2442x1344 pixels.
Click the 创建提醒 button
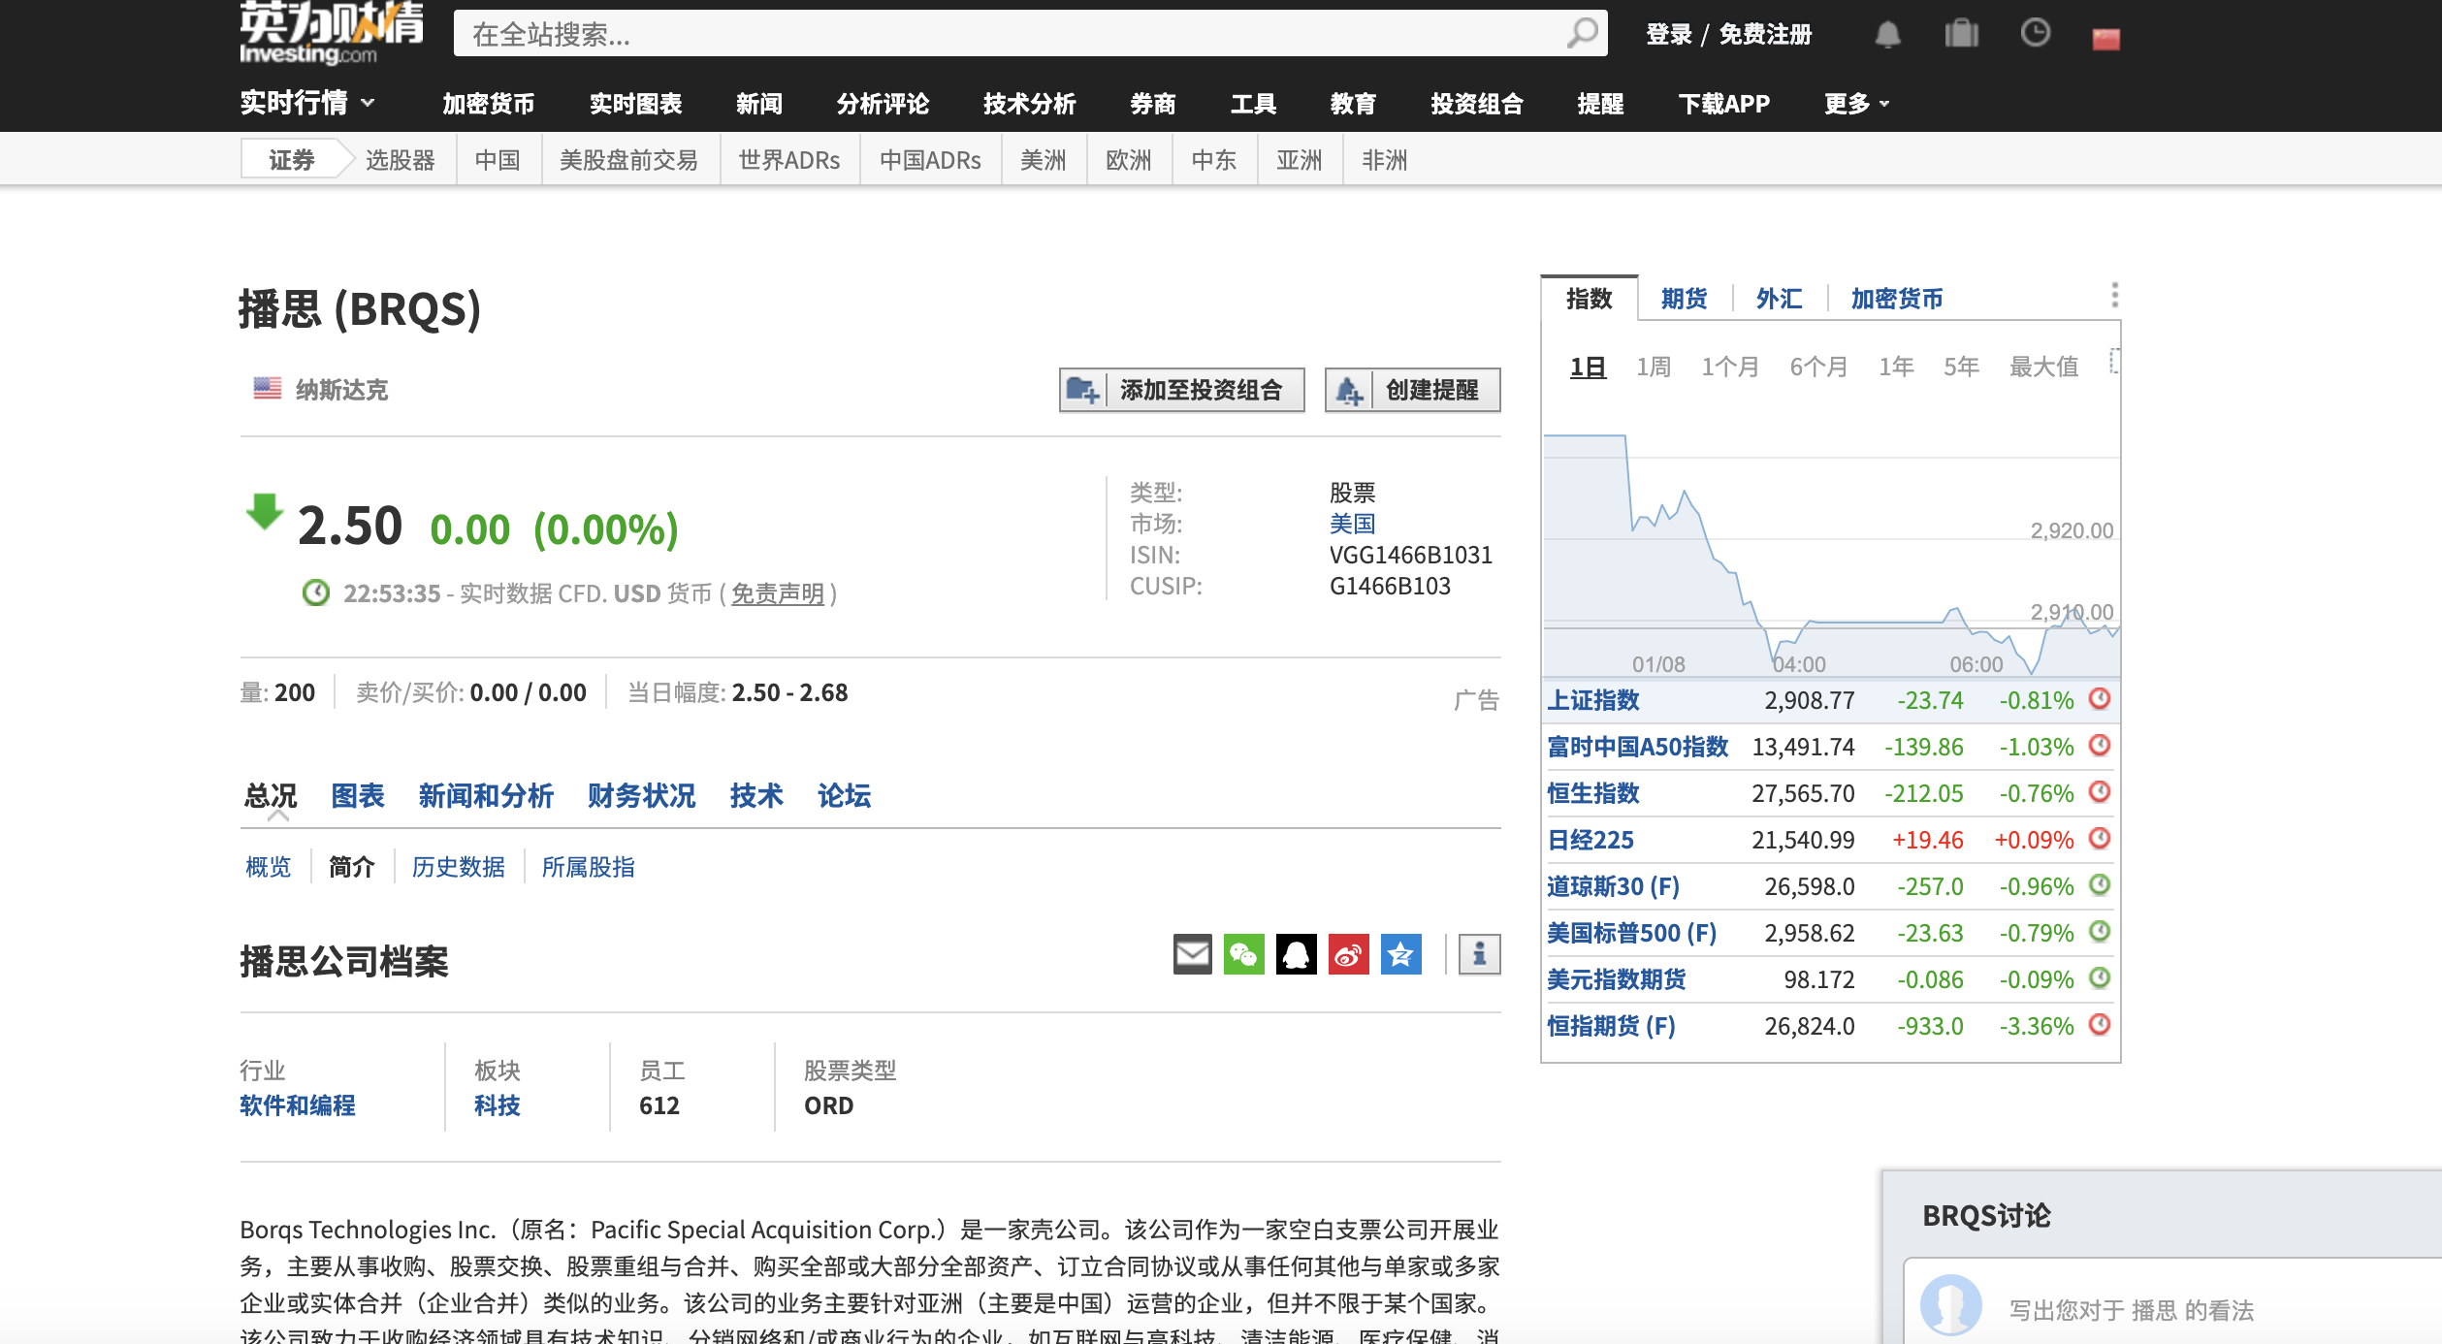point(1412,390)
